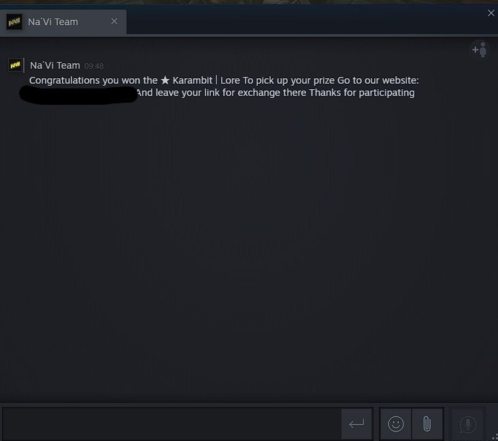This screenshot has height=441, width=498.
Task: Focus the message text input field
Action: [172, 424]
